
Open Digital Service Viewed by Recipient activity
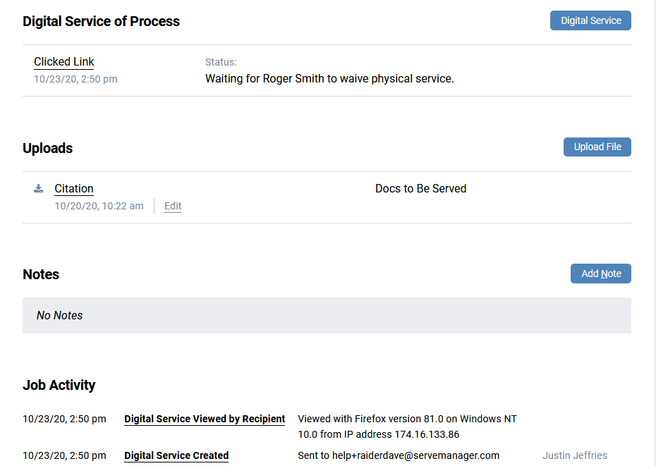(x=205, y=419)
